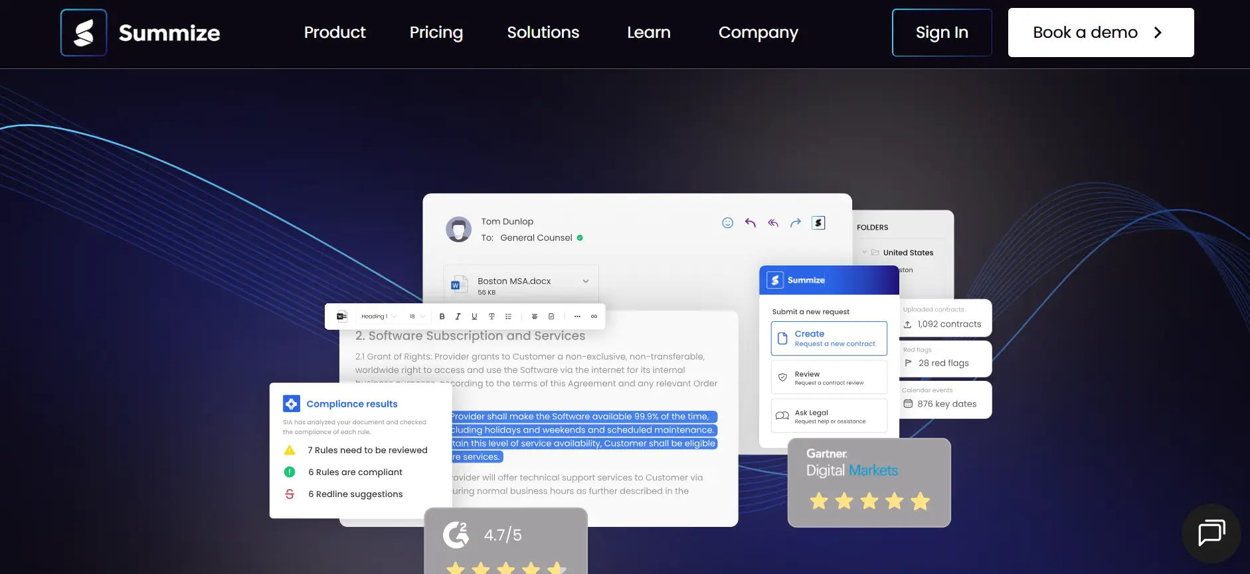Click the insert link icon
The height and width of the screenshot is (574, 1250).
594,317
